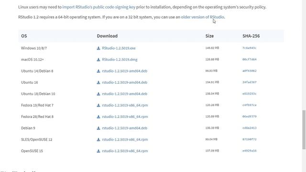The width and height of the screenshot is (306, 172).
Task: Select the "Ubuntu 16" OS cell
Action: (30, 83)
